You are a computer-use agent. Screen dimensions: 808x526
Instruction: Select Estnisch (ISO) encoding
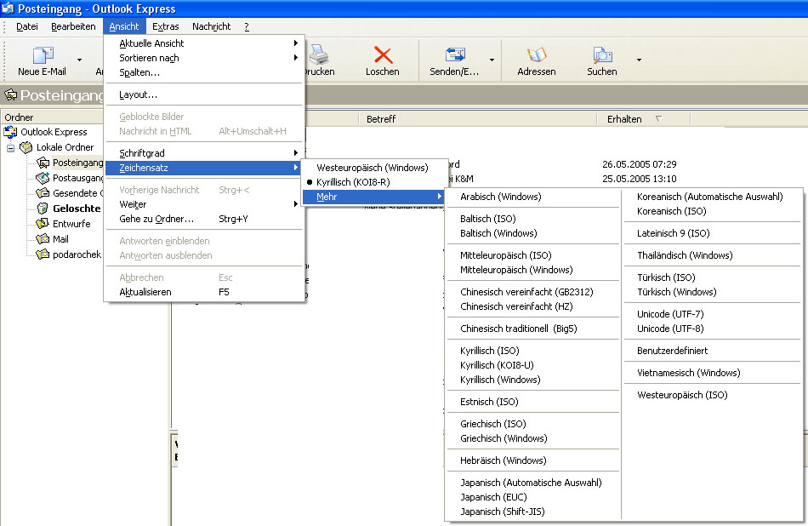click(x=532, y=402)
